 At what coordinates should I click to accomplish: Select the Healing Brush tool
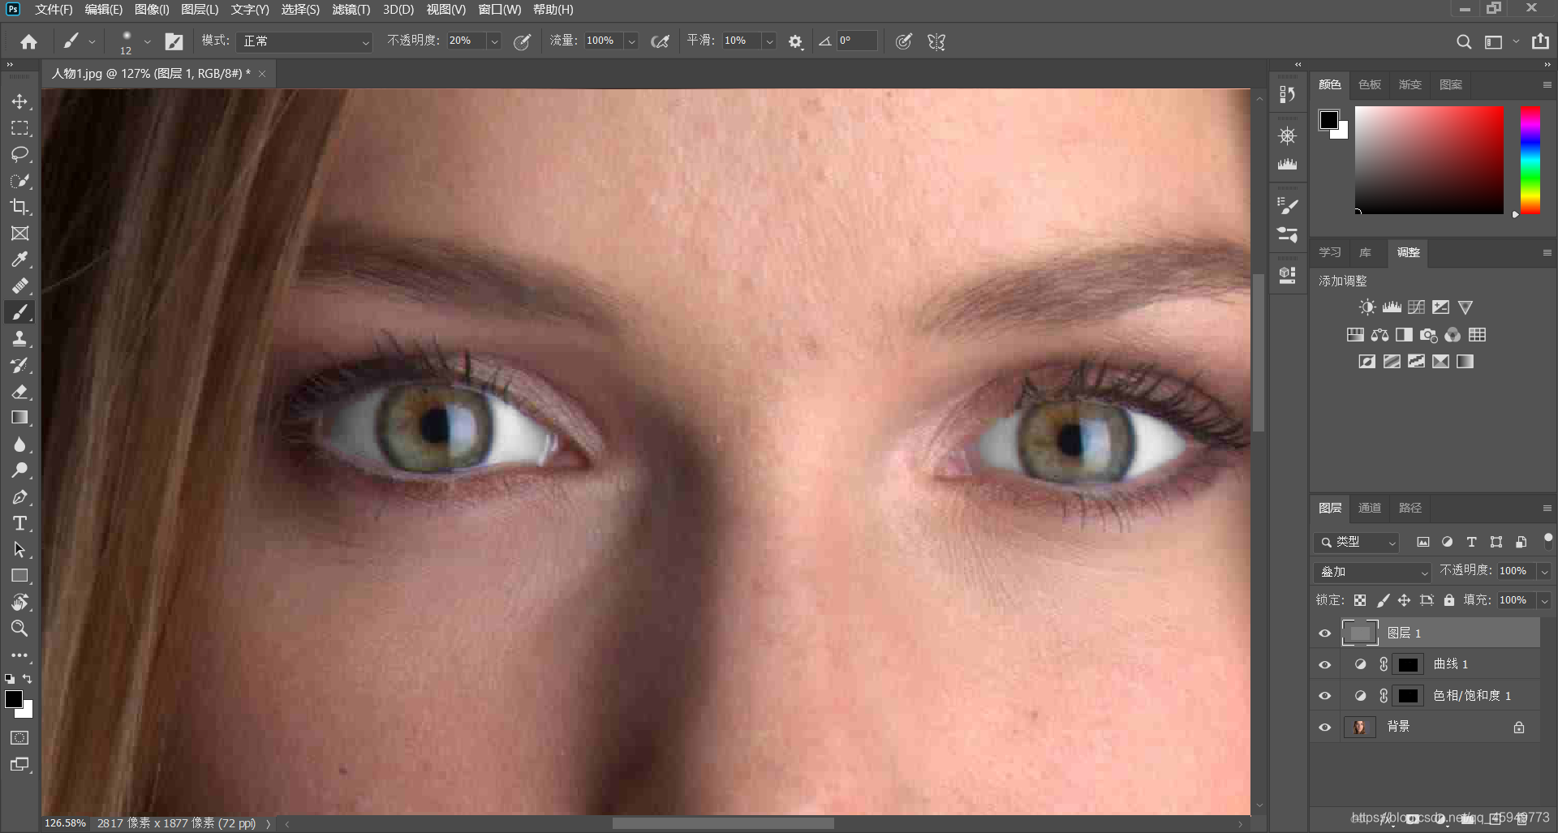click(19, 286)
